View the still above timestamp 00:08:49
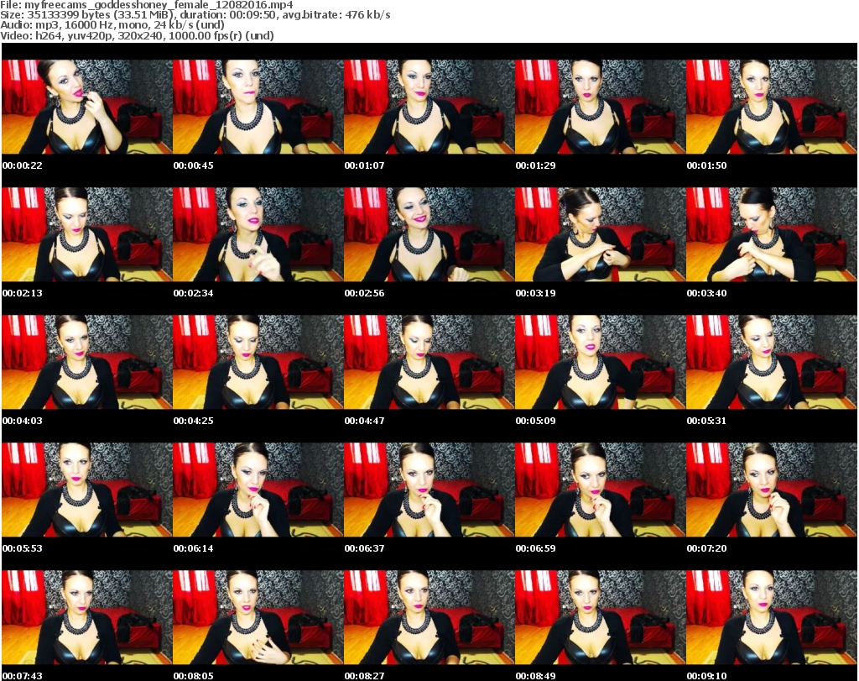The image size is (859, 681). pos(600,617)
